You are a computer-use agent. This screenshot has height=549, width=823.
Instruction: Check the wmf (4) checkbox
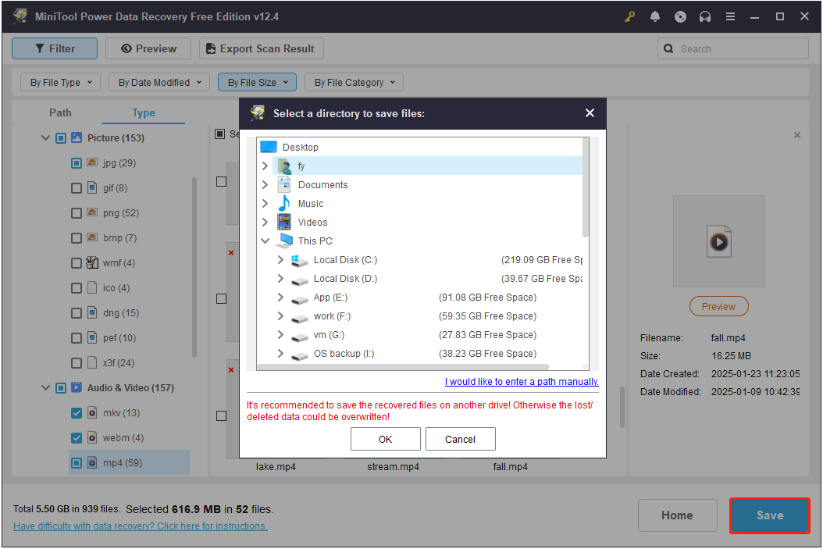pos(76,263)
